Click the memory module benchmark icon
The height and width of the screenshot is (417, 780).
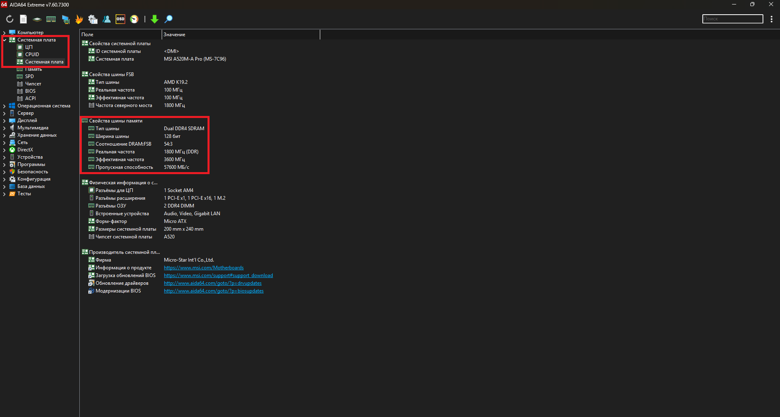coord(51,19)
